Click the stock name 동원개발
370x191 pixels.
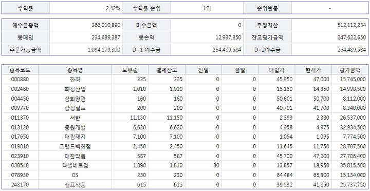pos(75,127)
